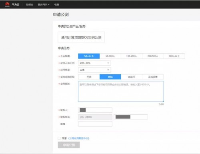200x154 pixels.
Task: Choose the 试运行 business stage option
Action: point(132,77)
